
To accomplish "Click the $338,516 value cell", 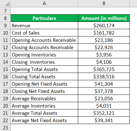I will pyautogui.click(x=104, y=76).
